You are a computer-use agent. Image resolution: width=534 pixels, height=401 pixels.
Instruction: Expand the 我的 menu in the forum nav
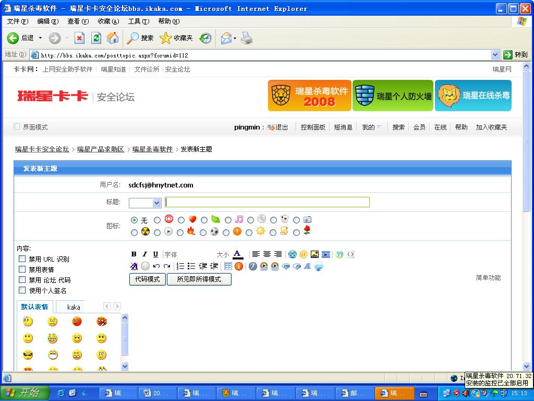pyautogui.click(x=372, y=127)
